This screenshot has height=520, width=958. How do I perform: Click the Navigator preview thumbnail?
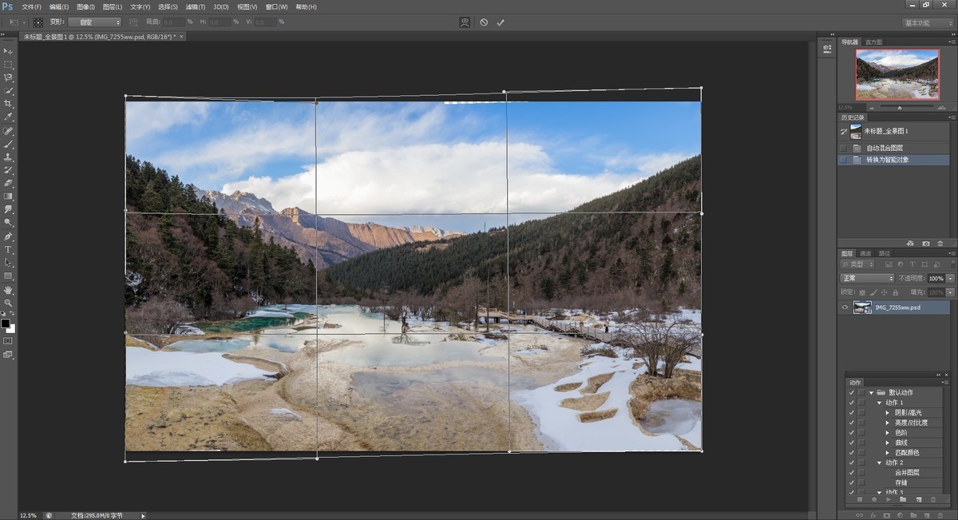click(897, 73)
